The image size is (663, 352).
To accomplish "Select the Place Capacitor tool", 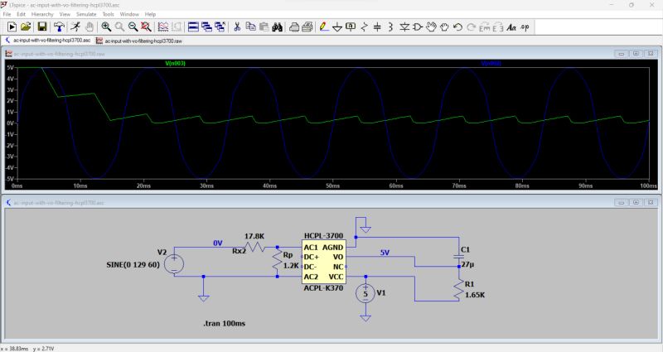I will pyautogui.click(x=377, y=27).
